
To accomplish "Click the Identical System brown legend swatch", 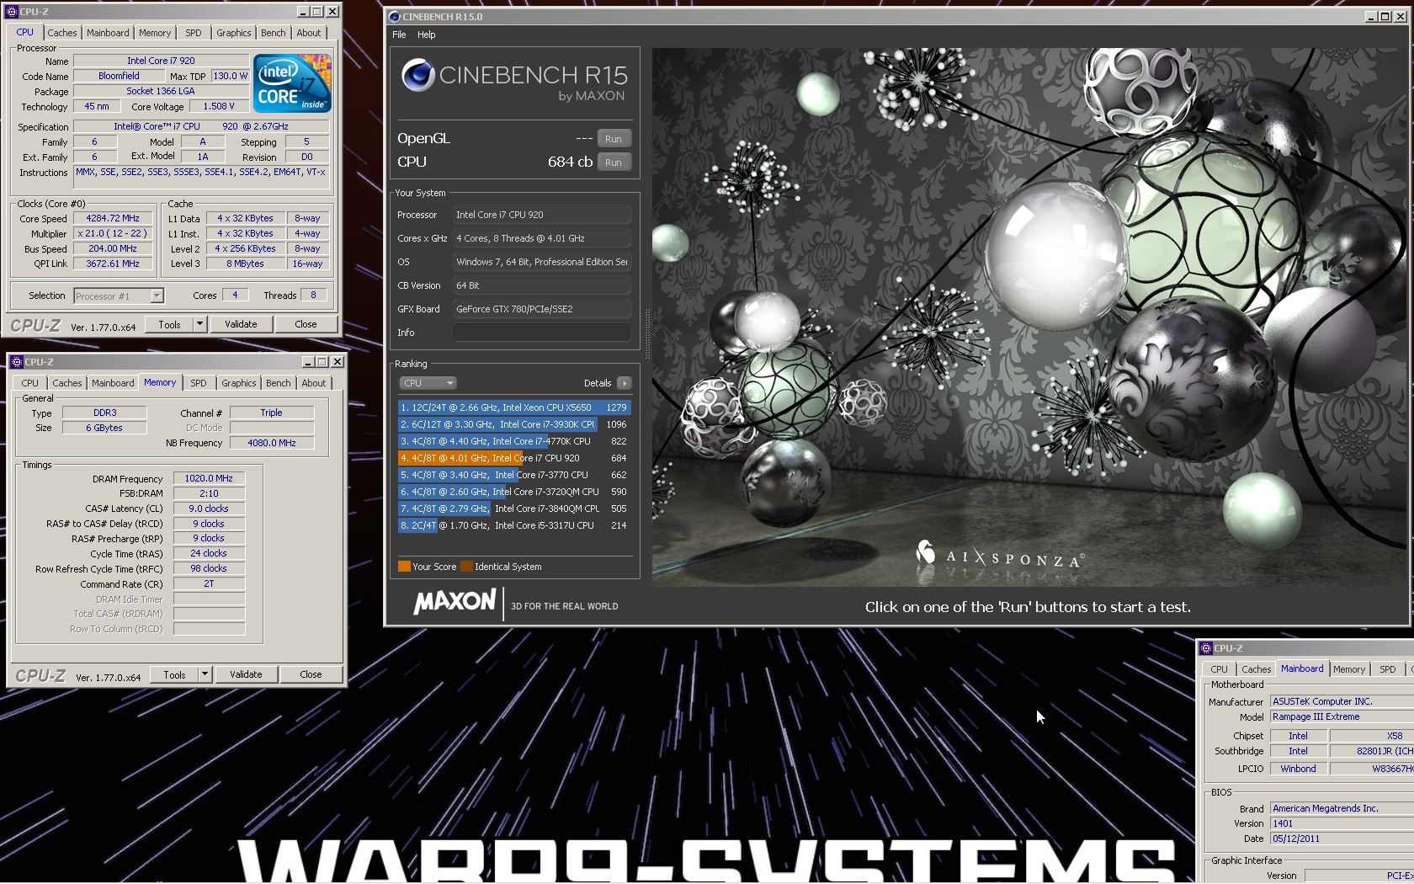I will (466, 567).
